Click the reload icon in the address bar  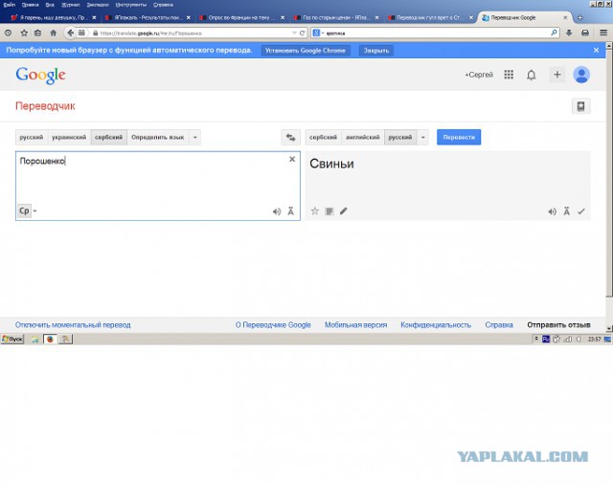(303, 33)
